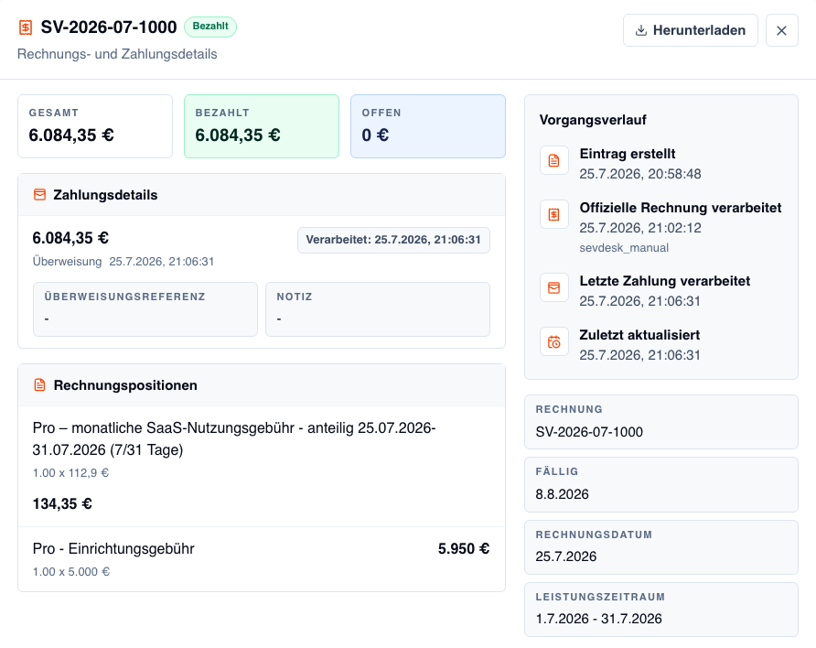Click the Zuletzt aktualisiert label
Viewport: 816px width, 648px height.
click(x=639, y=335)
